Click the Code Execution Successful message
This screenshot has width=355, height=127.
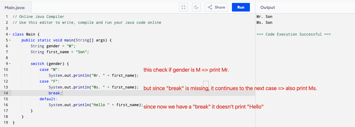294,34
